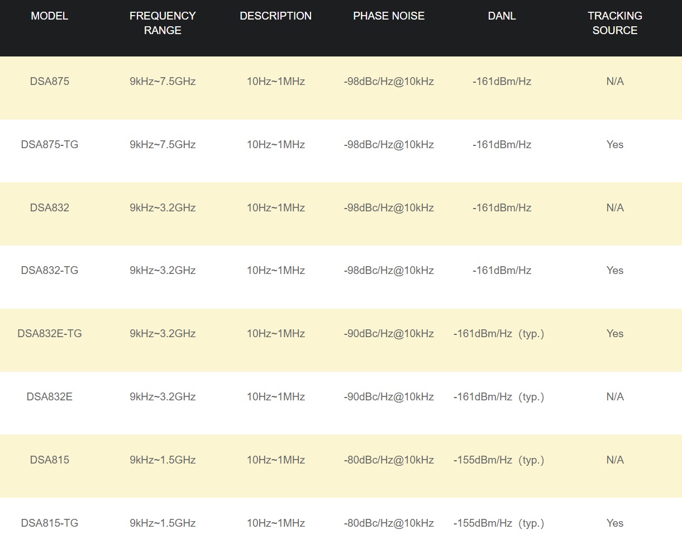Click the 10Hz~1MHz description in DSA875 row

tap(276, 82)
